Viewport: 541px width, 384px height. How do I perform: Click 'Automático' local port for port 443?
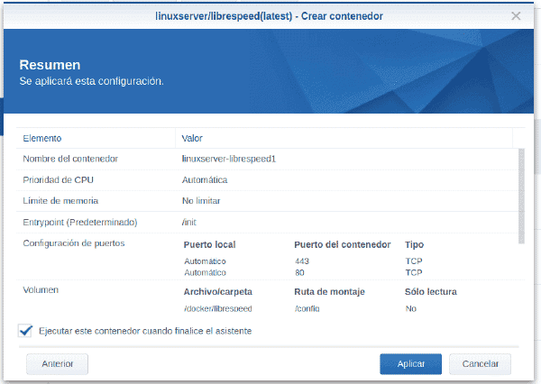[x=205, y=261]
